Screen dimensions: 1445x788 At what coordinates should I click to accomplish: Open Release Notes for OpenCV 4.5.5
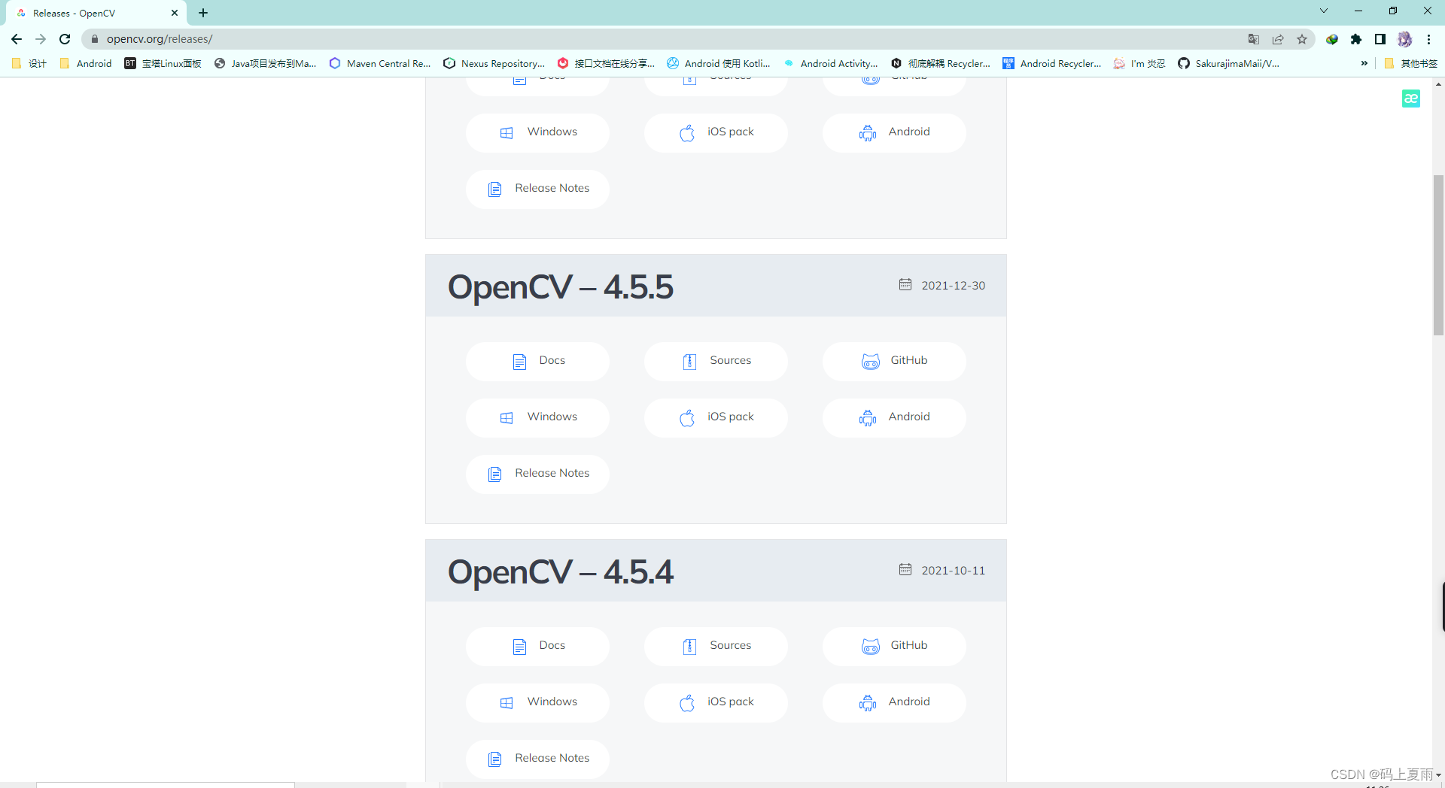click(x=537, y=474)
